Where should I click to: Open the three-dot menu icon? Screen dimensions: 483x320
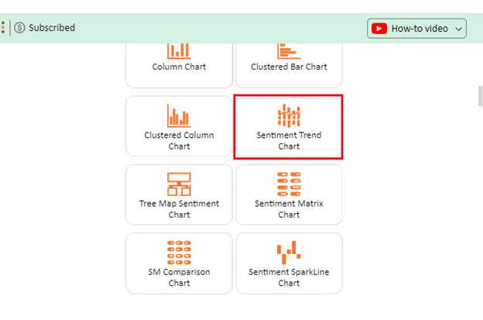(3, 27)
